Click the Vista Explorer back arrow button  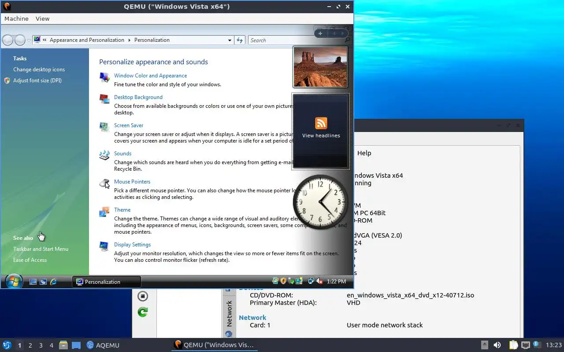[x=8, y=40]
